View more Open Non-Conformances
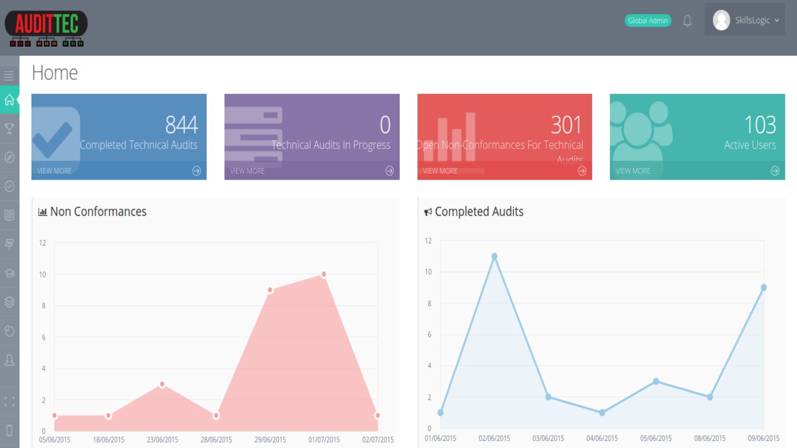The height and width of the screenshot is (448, 797). [x=505, y=171]
